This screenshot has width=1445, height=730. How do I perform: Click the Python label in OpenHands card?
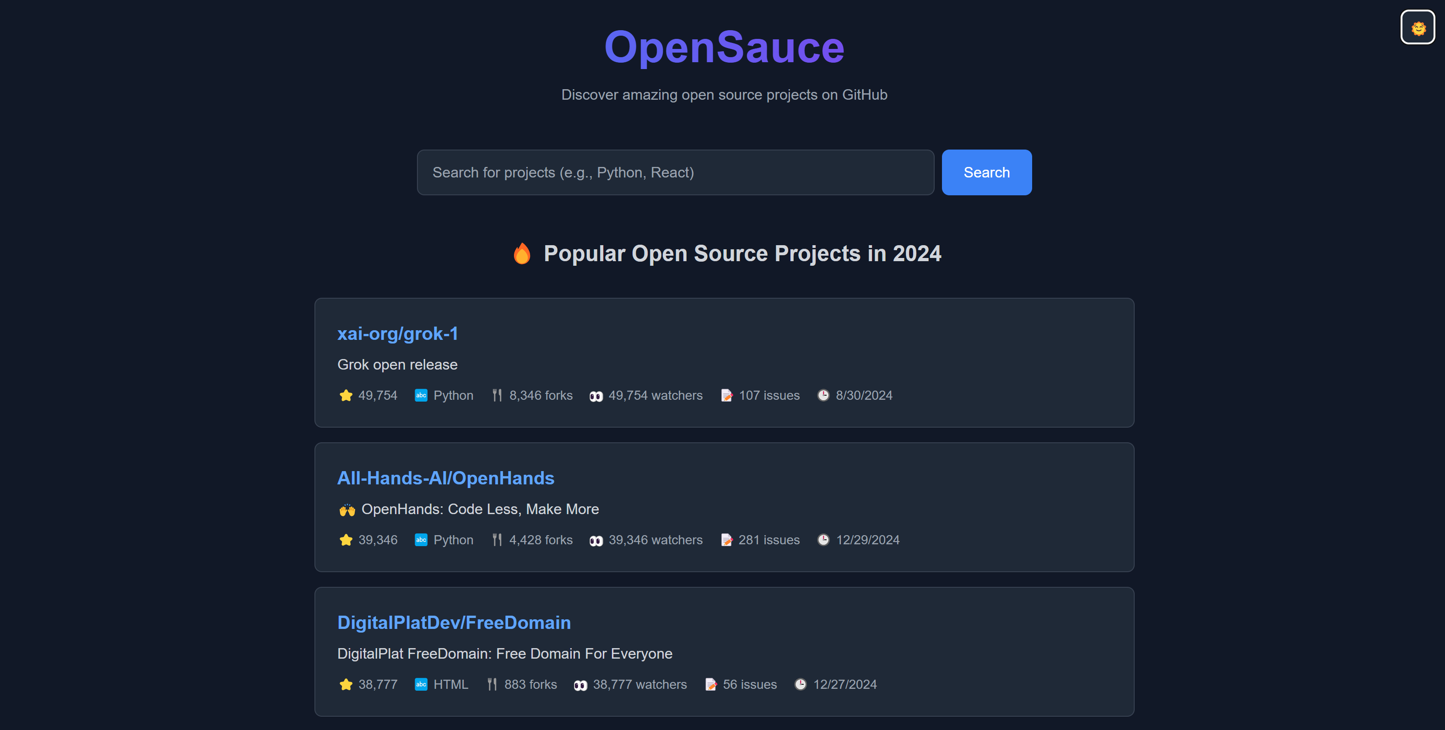453,540
